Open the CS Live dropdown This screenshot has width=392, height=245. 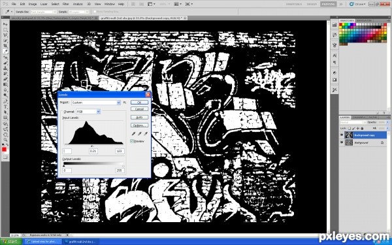pyautogui.click(x=357, y=4)
